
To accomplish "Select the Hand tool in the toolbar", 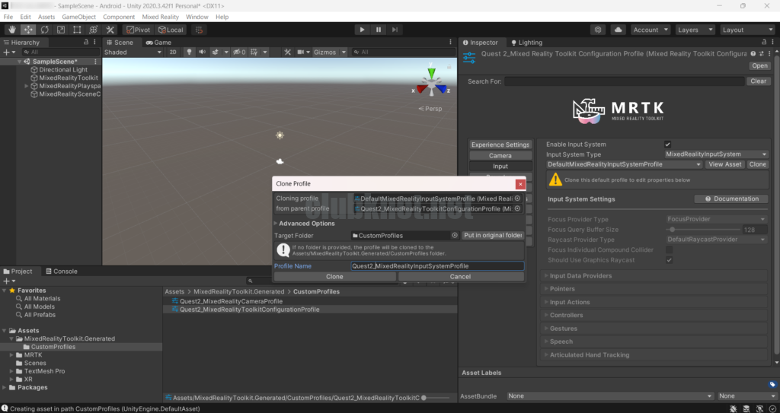I will click(x=11, y=30).
